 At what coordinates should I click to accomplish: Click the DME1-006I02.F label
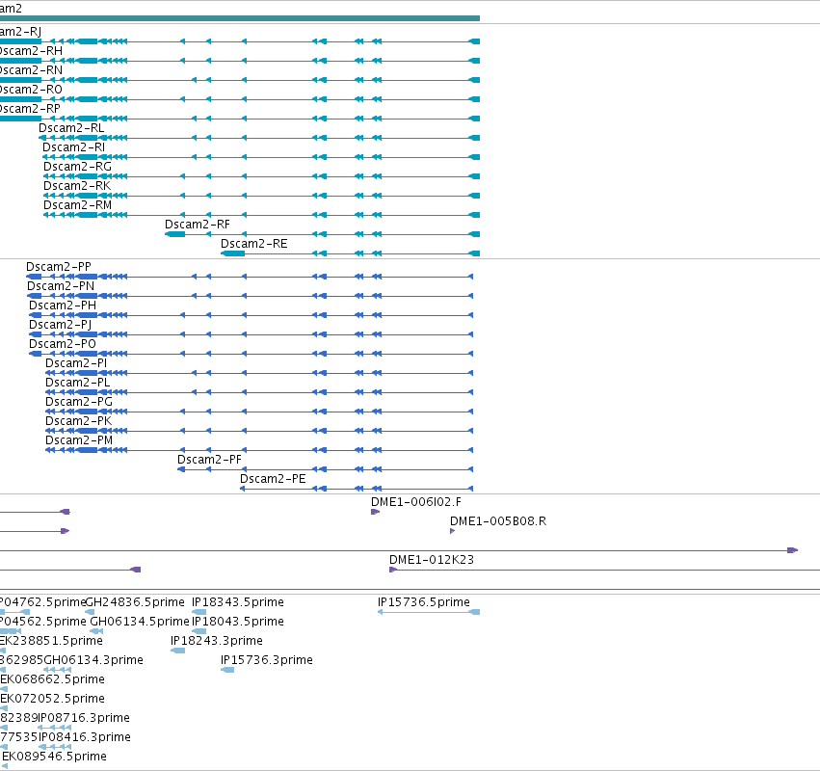coord(415,503)
